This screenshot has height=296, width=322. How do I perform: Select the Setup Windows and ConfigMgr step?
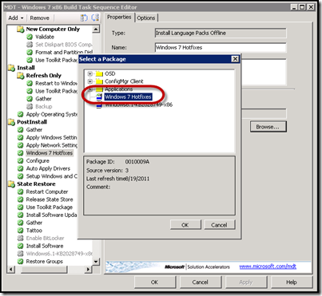click(x=52, y=176)
